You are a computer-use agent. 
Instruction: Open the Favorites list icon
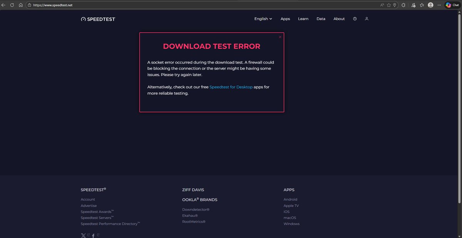pyautogui.click(x=422, y=5)
